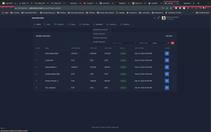Toggle light/dark theme sun icon
This screenshot has height=132, width=211.
click(155, 18)
